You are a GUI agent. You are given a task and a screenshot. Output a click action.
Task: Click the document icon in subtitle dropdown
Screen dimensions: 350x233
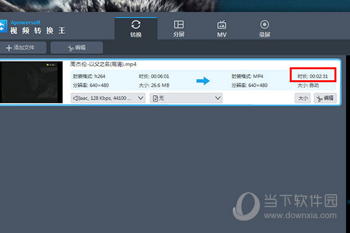click(156, 98)
